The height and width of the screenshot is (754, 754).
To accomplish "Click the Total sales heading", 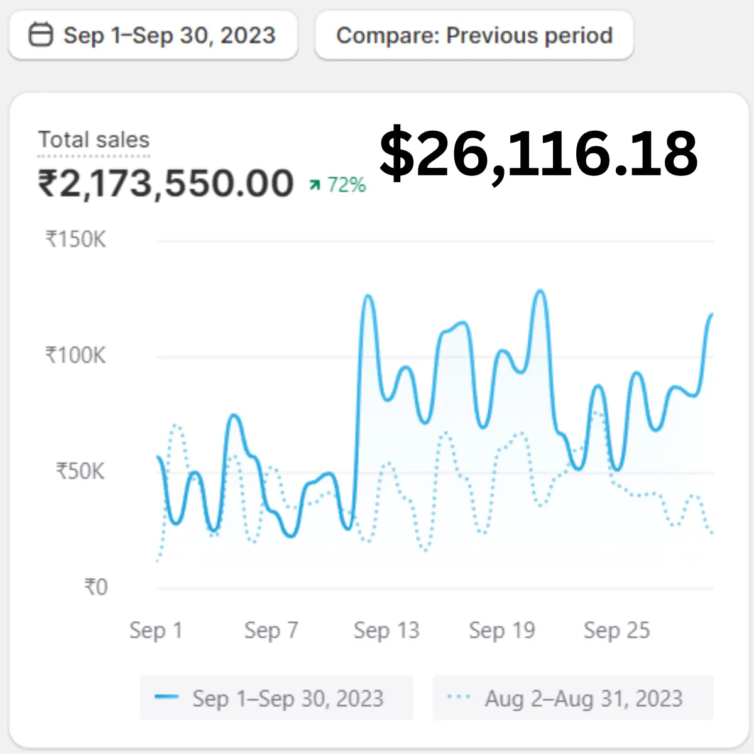I will point(94,139).
